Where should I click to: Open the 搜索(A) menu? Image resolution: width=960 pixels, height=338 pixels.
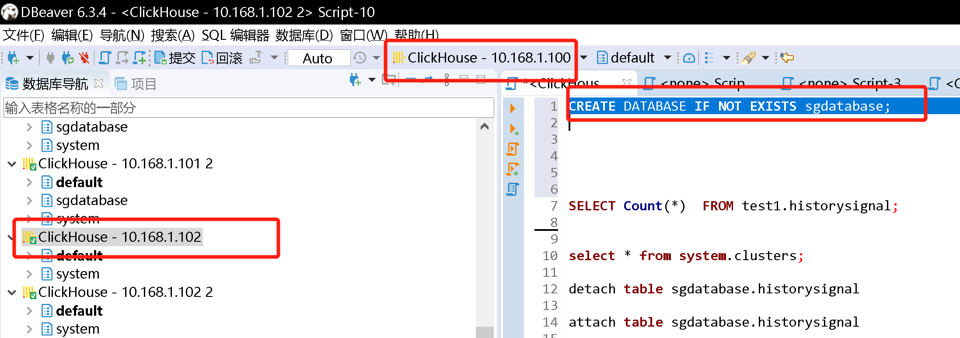tap(173, 35)
